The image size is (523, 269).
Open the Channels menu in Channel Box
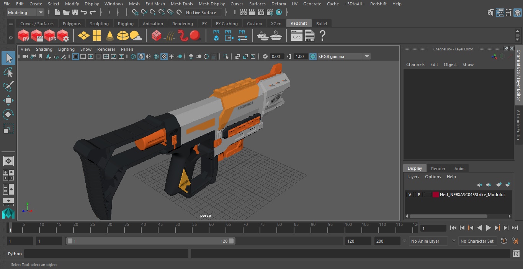(x=415, y=64)
